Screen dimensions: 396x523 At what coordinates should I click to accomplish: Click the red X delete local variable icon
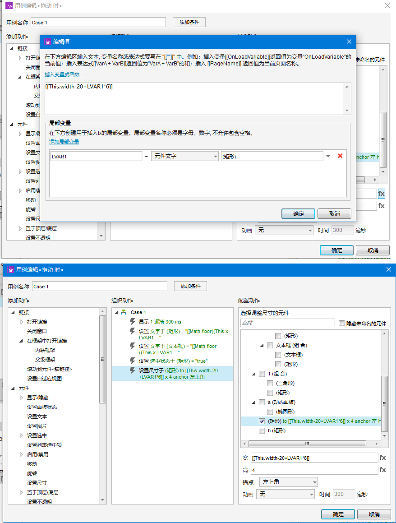340,156
